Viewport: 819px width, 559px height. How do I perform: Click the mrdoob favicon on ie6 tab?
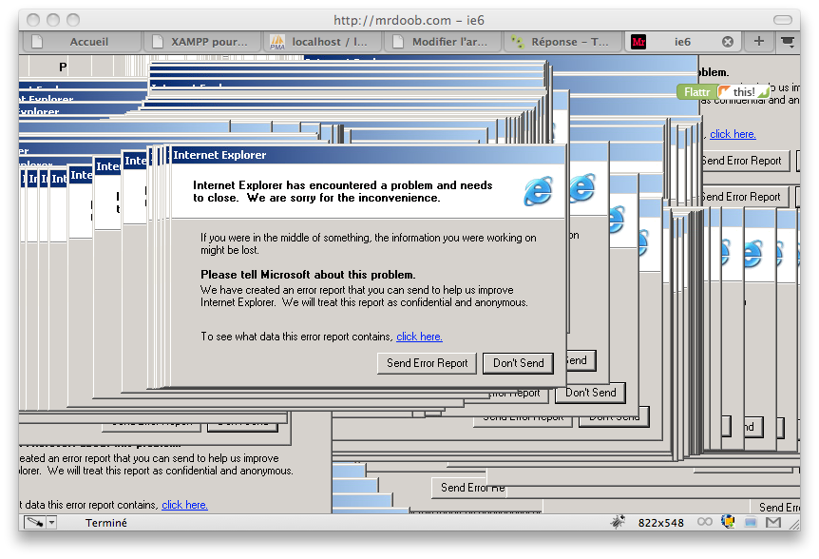[638, 42]
